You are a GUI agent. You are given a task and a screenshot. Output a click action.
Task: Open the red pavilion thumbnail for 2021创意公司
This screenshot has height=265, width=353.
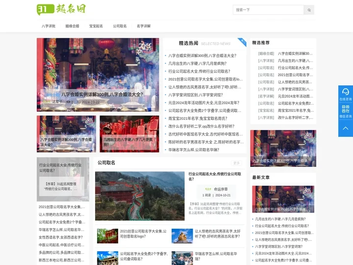click(x=107, y=236)
